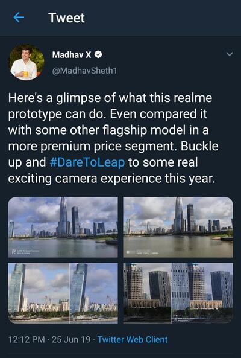Open the first skyline photo, top left

[x=63, y=227]
